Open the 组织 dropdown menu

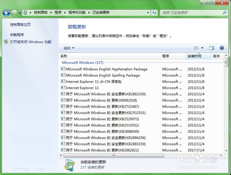tap(69, 48)
